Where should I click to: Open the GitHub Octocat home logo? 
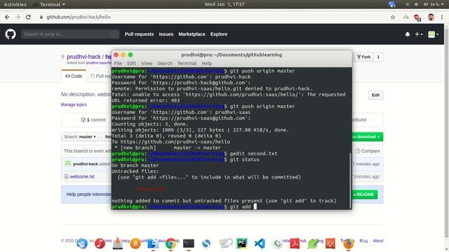pyautogui.click(x=11, y=34)
